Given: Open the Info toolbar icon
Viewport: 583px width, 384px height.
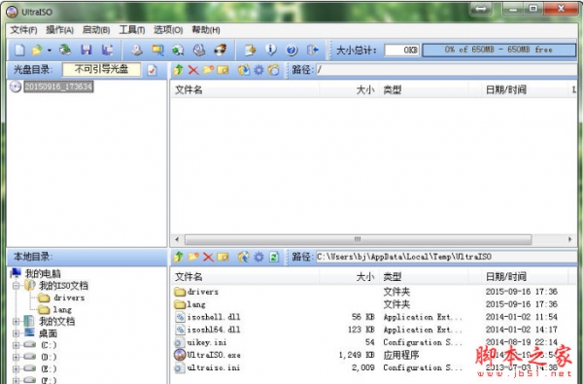Looking at the screenshot, I should point(271,50).
